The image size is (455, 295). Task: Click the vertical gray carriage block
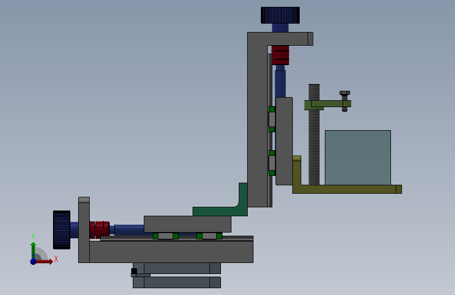284,141
